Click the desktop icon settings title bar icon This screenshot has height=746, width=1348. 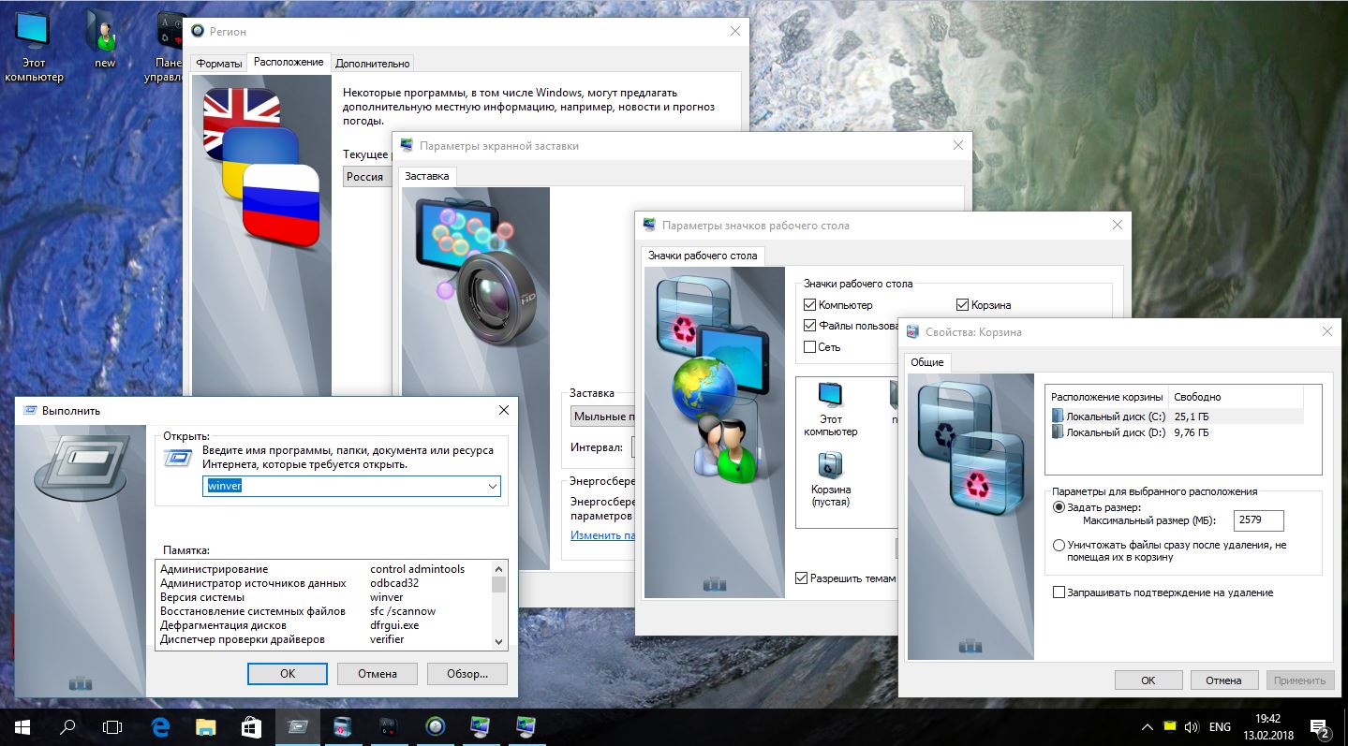point(649,225)
